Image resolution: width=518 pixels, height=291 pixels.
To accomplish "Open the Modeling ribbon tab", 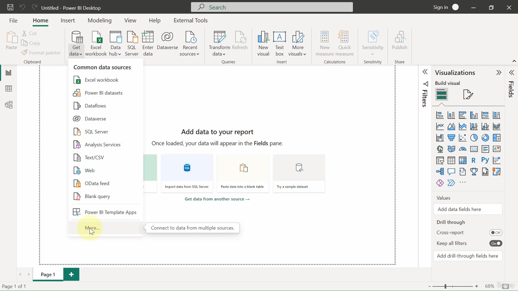I will tap(100, 20).
